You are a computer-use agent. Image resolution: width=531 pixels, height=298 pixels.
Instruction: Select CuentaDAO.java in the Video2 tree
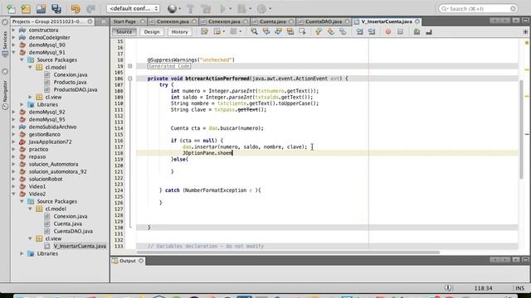pos(73,231)
